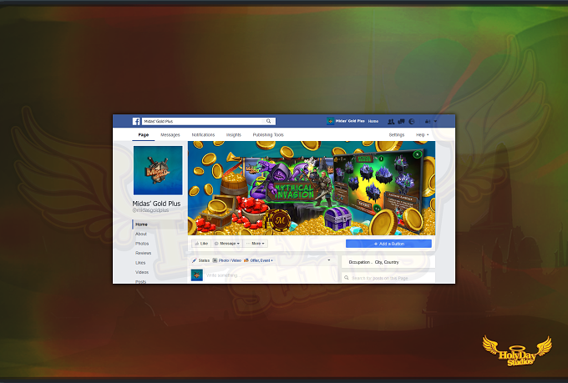Switch to the Notifications tab
Screen dimensions: 568x383
coord(203,134)
